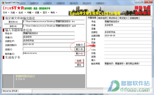The height and width of the screenshot is (95, 154).
Task: Click the empty 类别(Y) input field
Action: (49, 49)
